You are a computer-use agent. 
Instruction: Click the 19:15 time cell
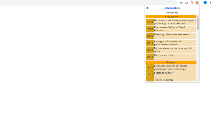(x=150, y=74)
